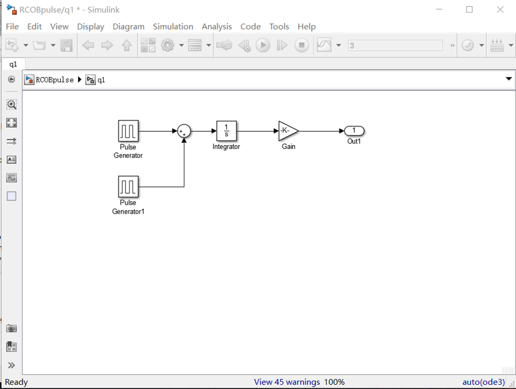The width and height of the screenshot is (516, 389).
Task: Click the Step Forward button
Action: click(x=282, y=45)
